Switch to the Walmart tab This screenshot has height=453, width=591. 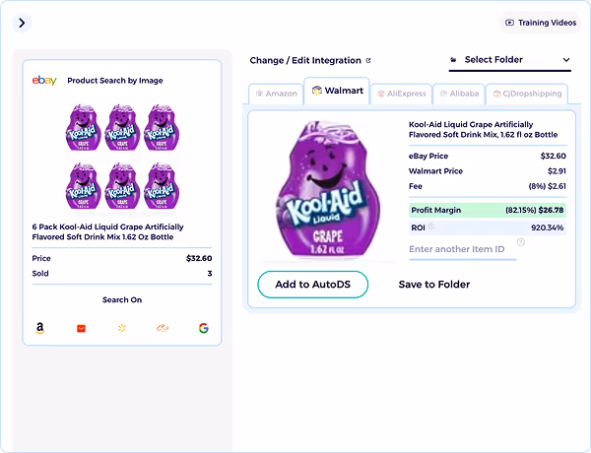pyautogui.click(x=337, y=91)
